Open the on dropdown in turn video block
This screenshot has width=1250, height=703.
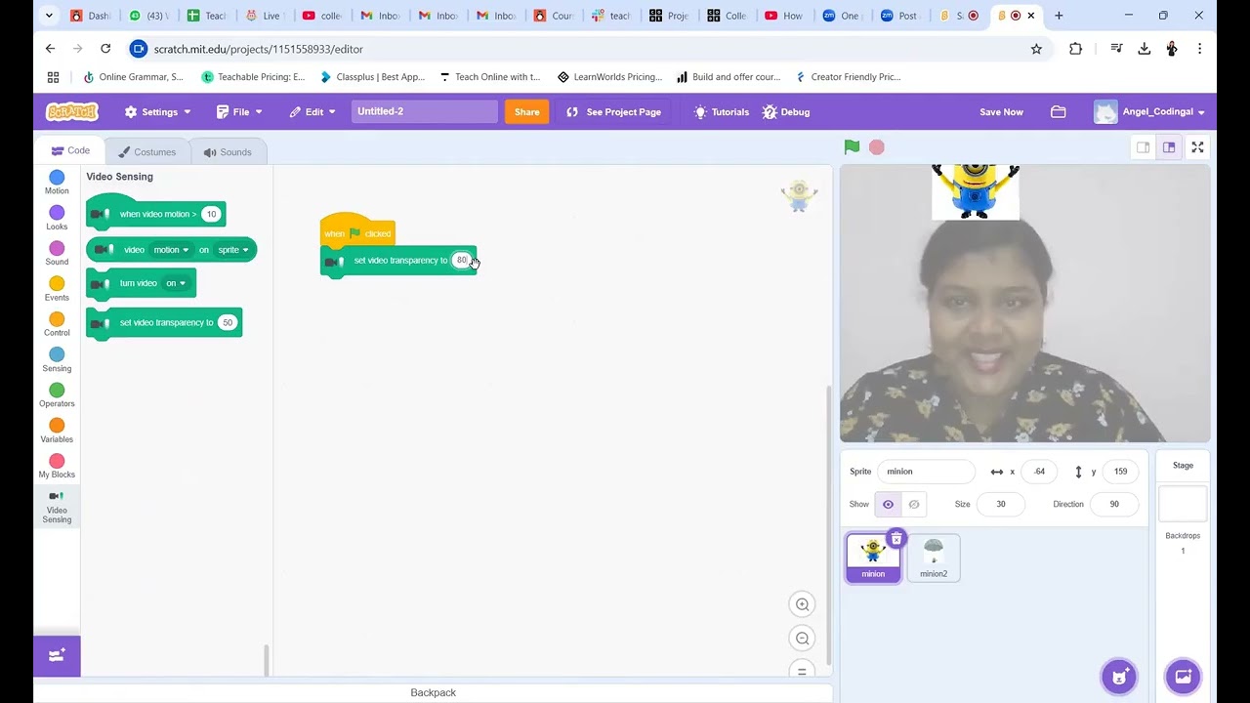[x=176, y=283]
